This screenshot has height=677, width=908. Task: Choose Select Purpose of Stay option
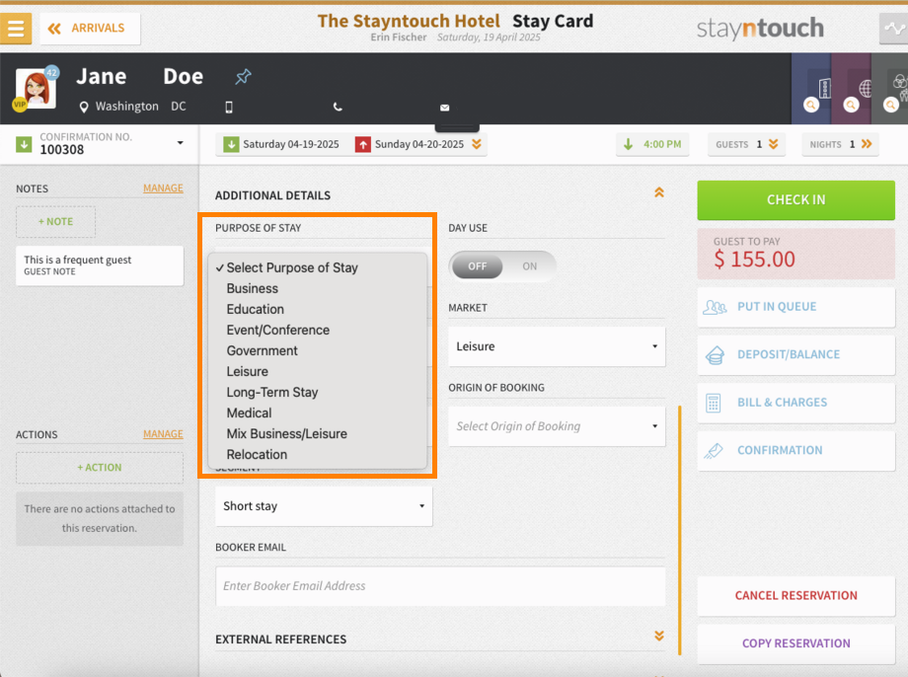(318, 267)
